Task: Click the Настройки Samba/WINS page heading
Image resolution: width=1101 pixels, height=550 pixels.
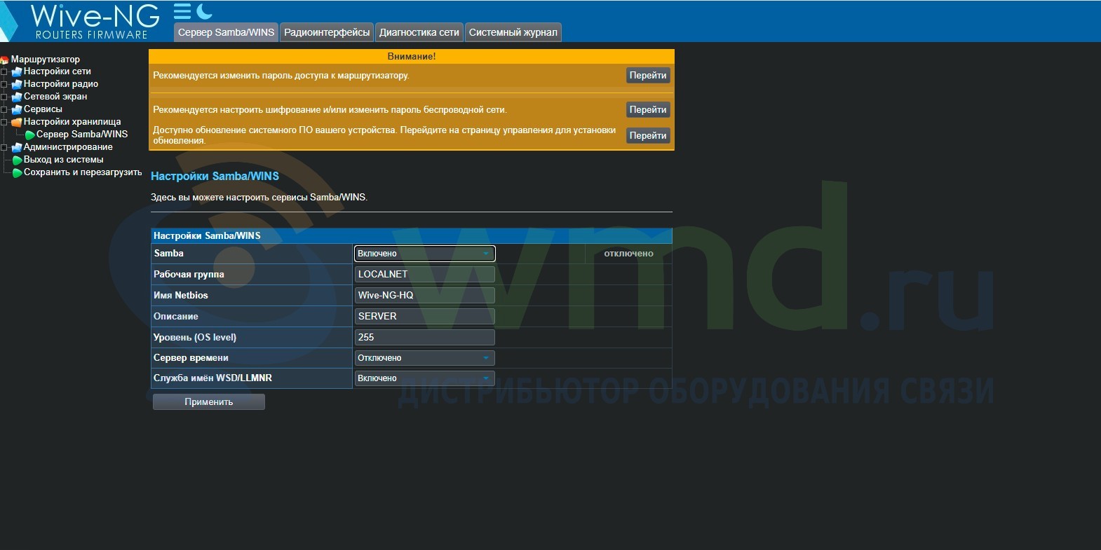Action: click(x=215, y=177)
